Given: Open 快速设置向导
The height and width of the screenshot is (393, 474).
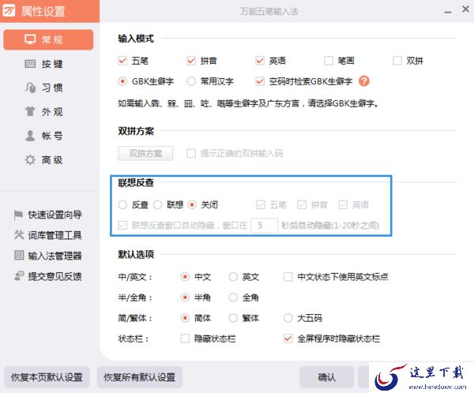Looking at the screenshot, I should 47,215.
